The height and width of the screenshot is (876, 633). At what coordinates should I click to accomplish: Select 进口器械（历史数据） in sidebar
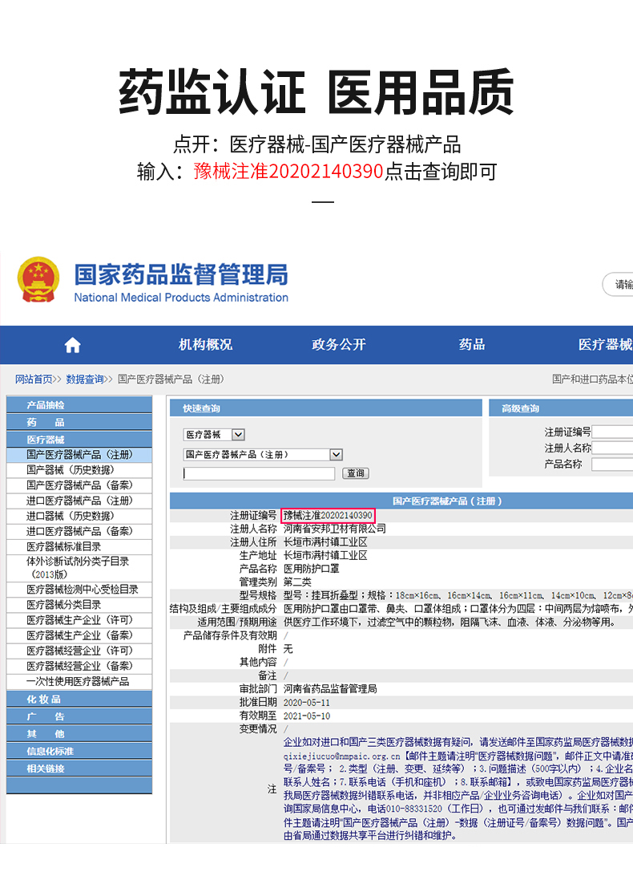pos(79,517)
